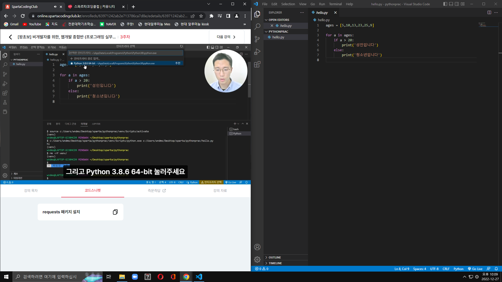Open Explorer view in VS Code activity bar
The height and width of the screenshot is (282, 502).
point(257,14)
